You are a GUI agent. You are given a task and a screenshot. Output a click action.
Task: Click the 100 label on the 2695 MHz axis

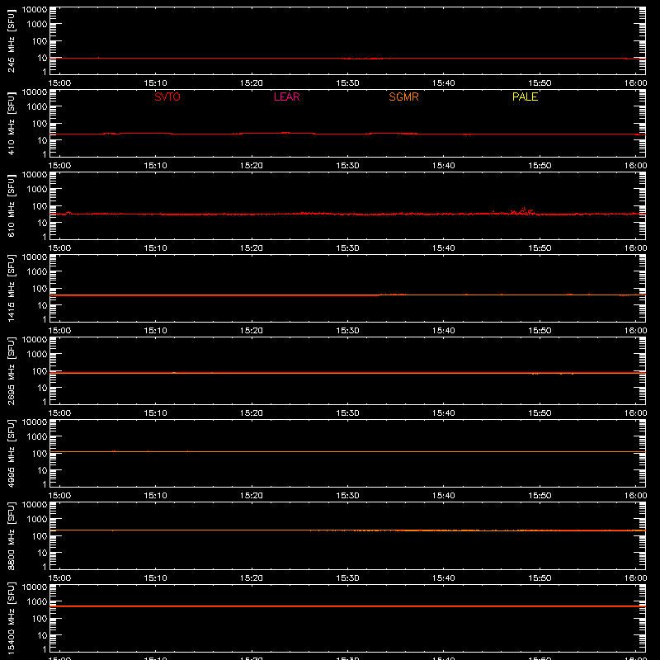pyautogui.click(x=40, y=370)
